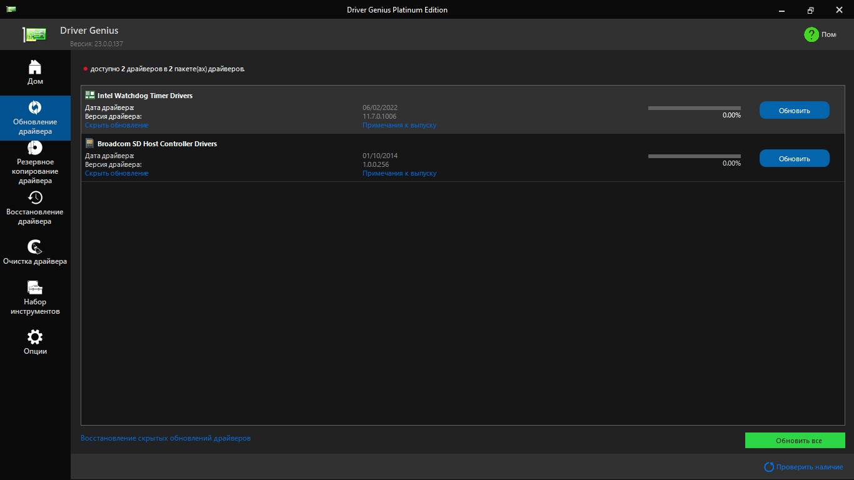This screenshot has width=854, height=480.
Task: Click the driver date 01/10/2014
Action: (380, 156)
